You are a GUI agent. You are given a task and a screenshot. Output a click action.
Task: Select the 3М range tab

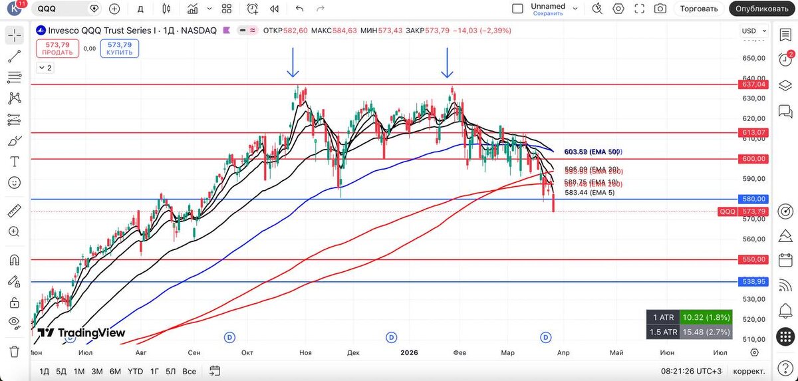(97, 370)
